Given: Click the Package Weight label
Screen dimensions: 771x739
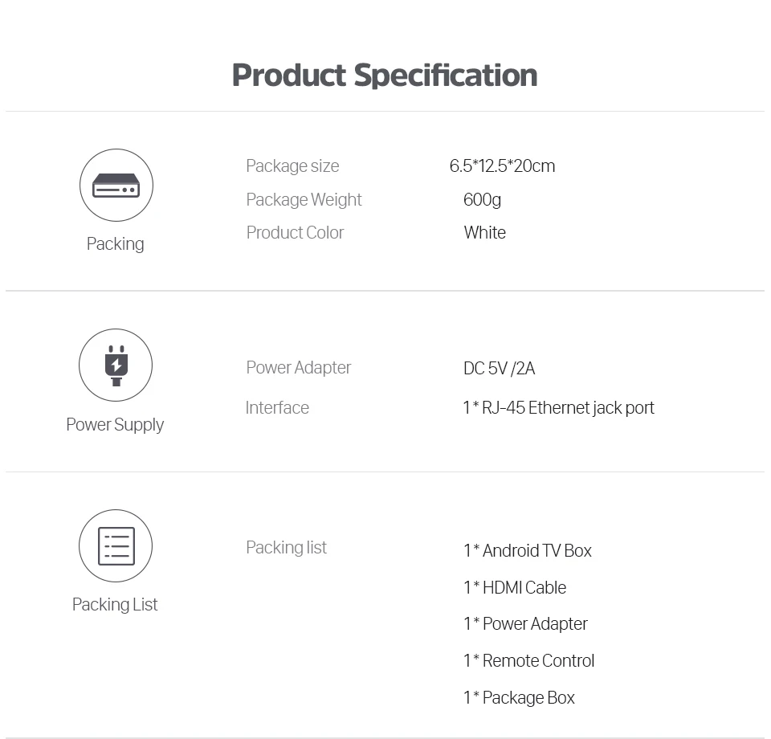Looking at the screenshot, I should (x=304, y=199).
